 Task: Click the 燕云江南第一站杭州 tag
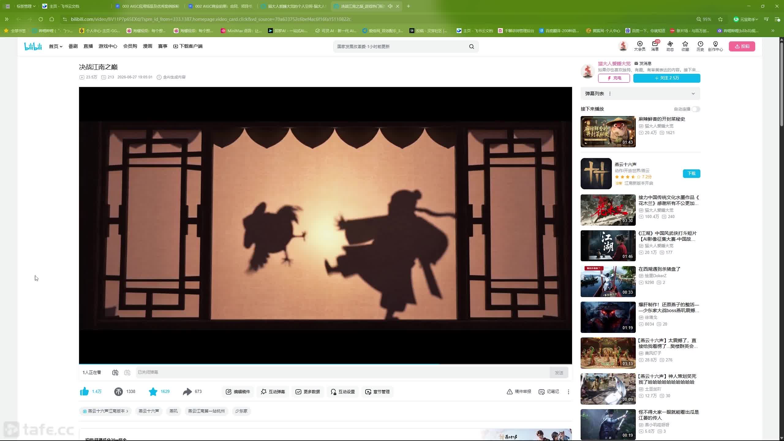click(x=206, y=411)
